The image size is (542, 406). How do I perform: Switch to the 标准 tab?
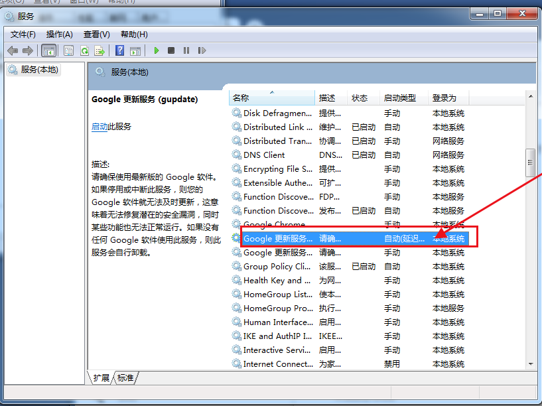click(x=125, y=377)
